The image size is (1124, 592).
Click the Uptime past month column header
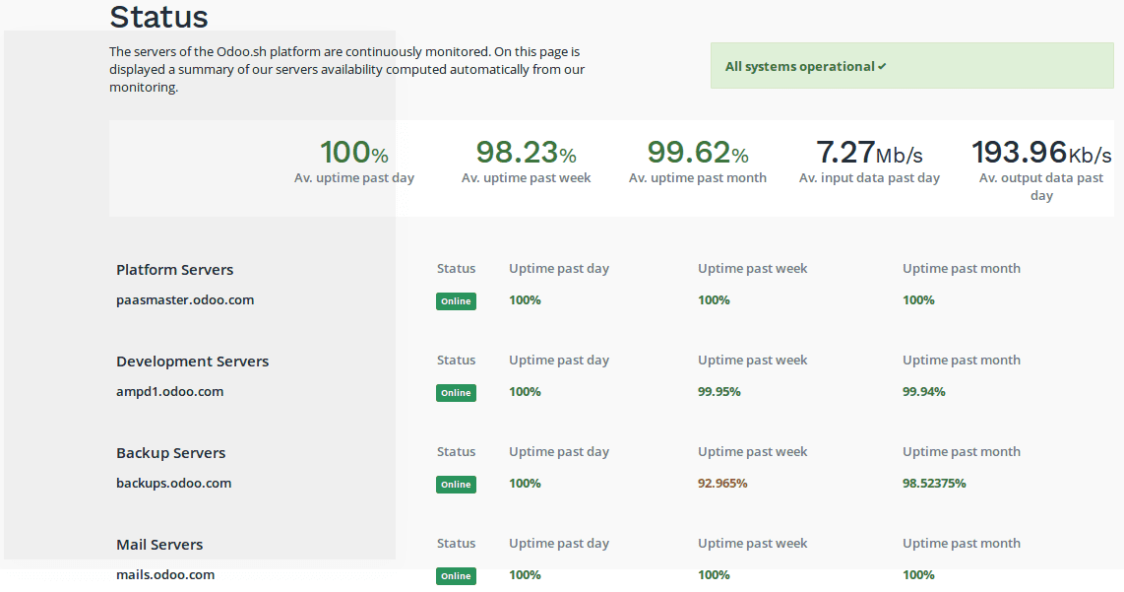[x=961, y=268]
